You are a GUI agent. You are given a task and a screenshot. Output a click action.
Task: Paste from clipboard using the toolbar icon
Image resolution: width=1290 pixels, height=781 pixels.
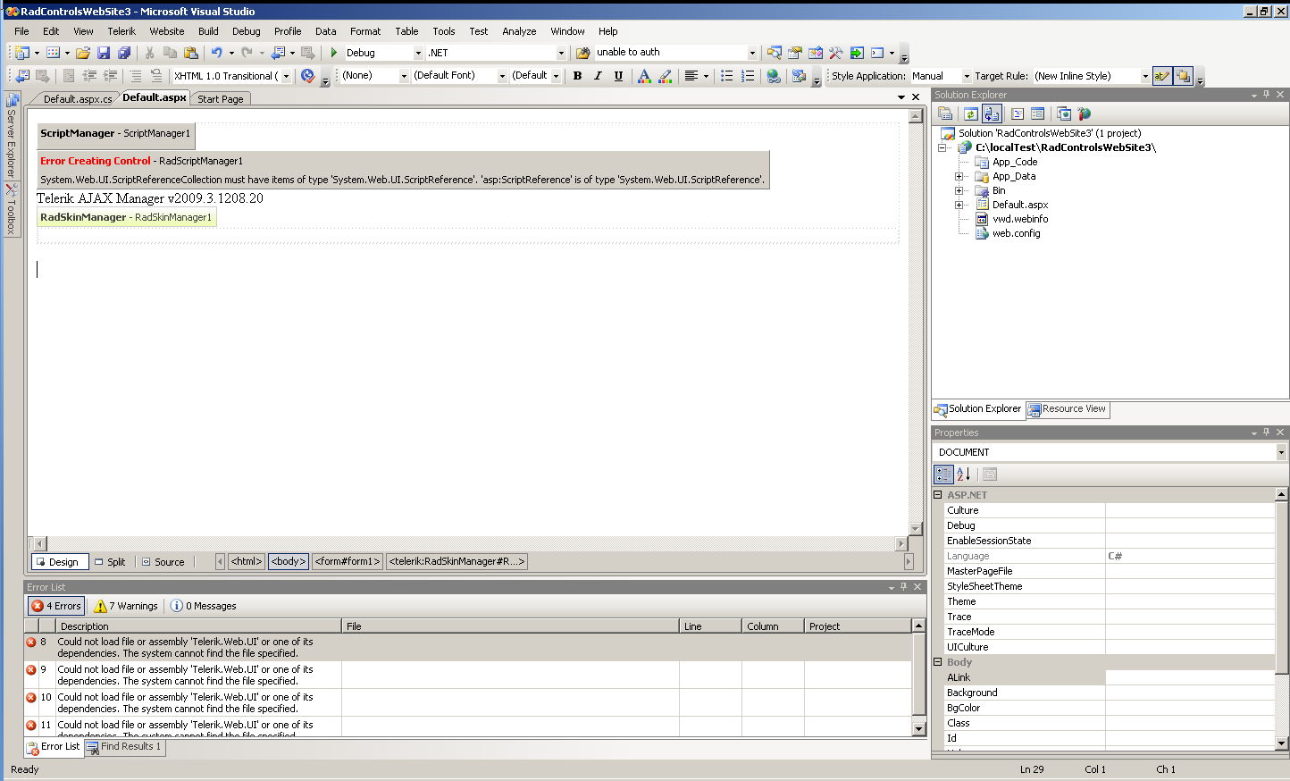pos(190,53)
